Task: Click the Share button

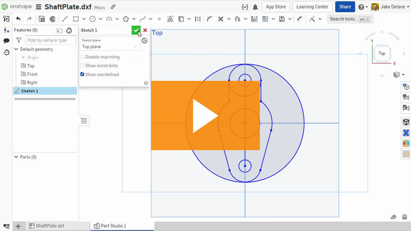Action: coord(345,7)
